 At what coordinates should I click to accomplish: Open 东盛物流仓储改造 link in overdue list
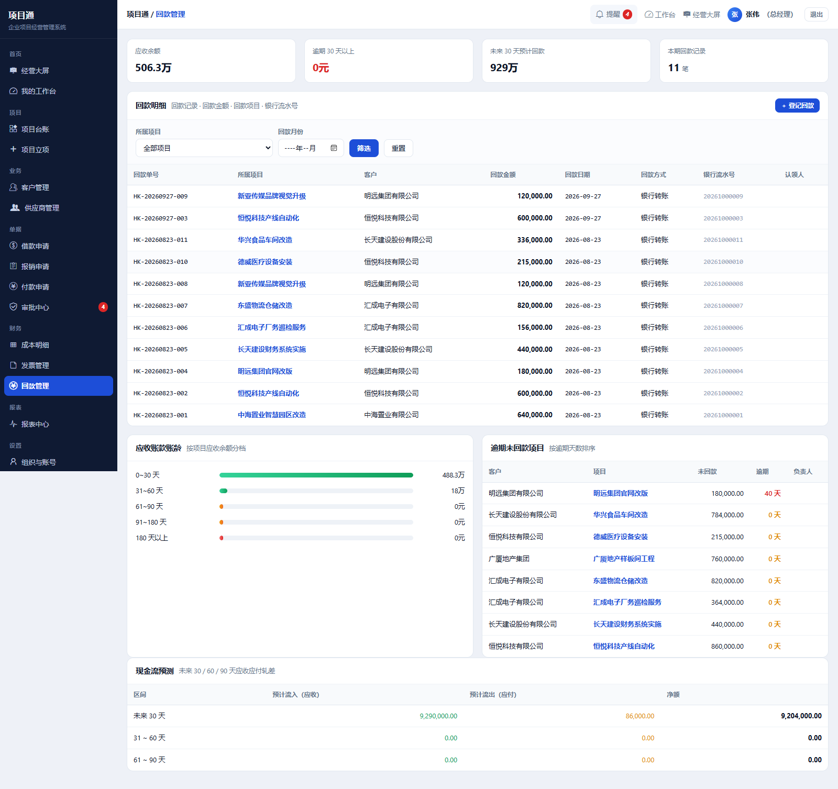click(621, 581)
